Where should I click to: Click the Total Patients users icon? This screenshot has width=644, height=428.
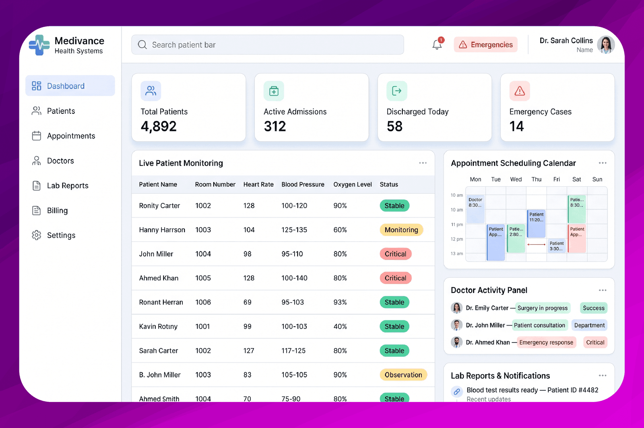click(x=151, y=91)
